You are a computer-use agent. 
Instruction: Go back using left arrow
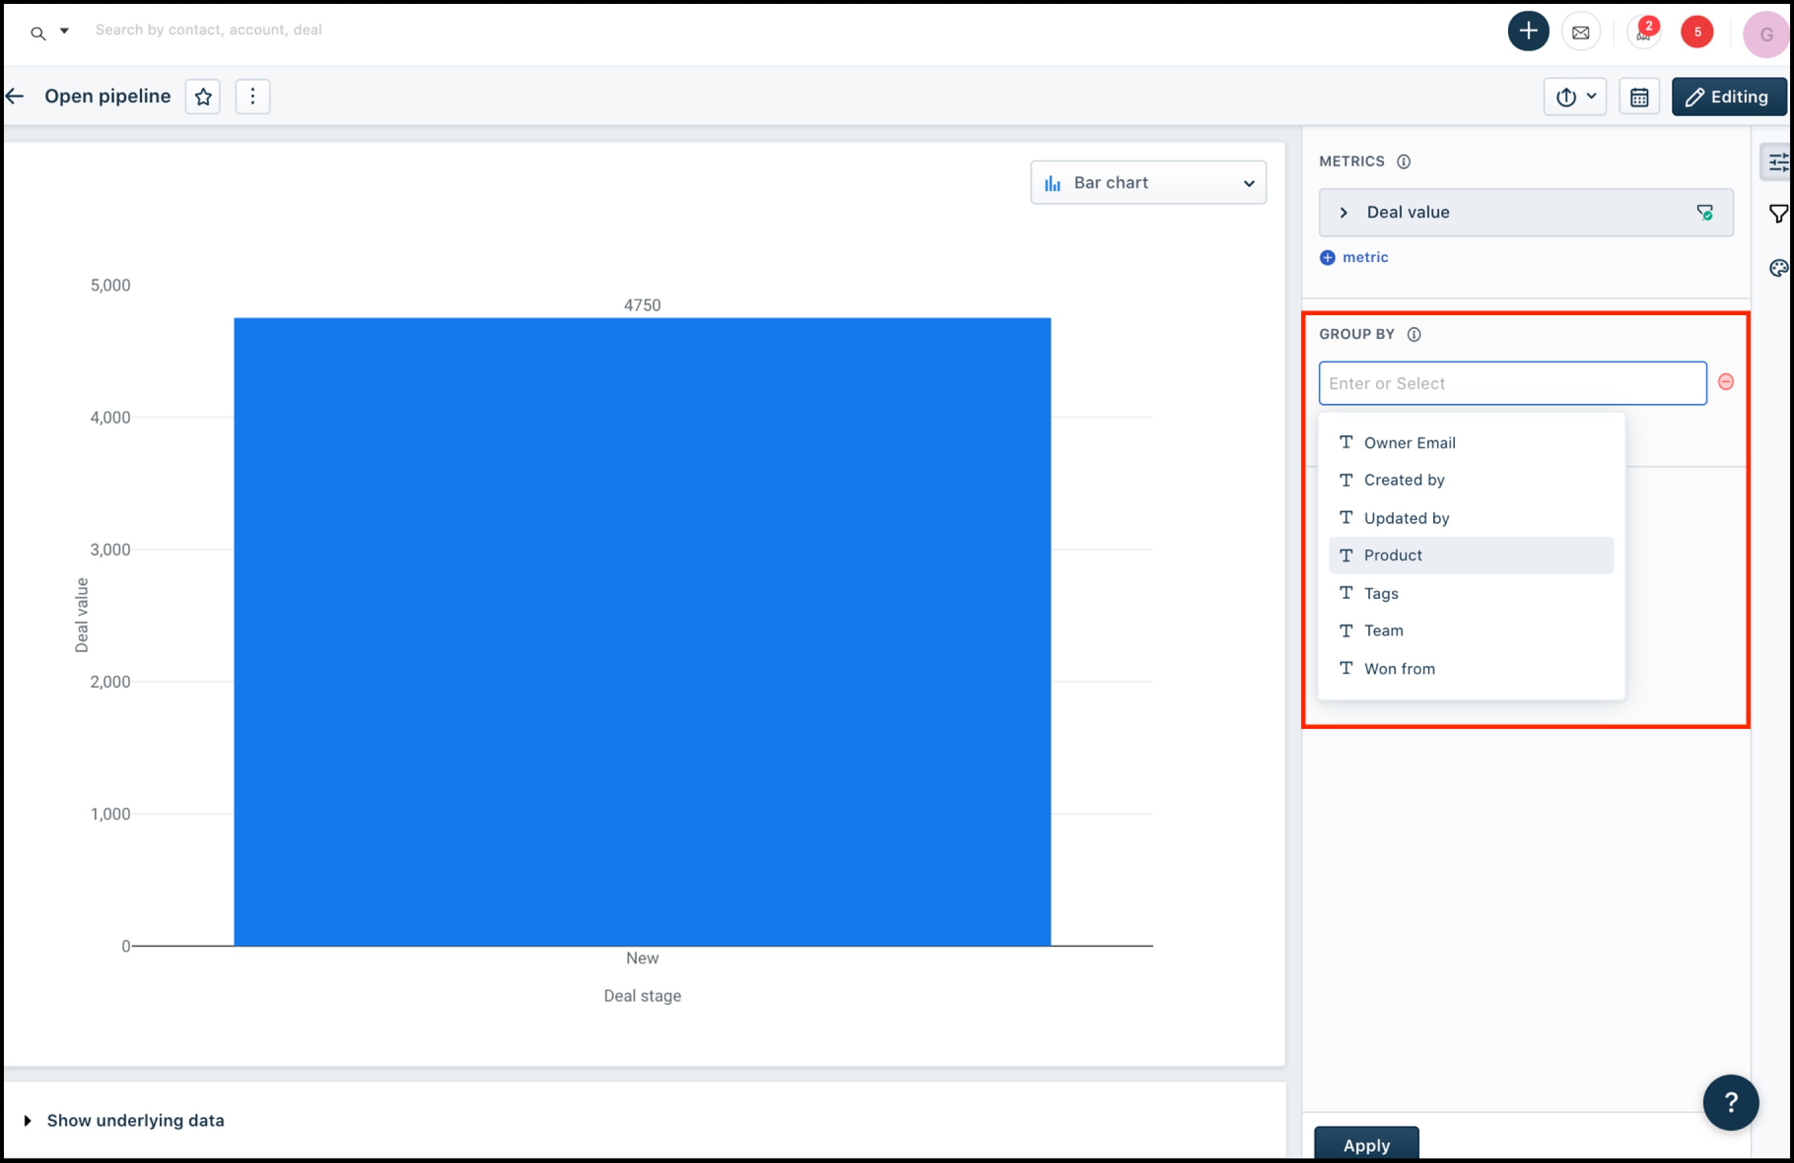pyautogui.click(x=15, y=97)
